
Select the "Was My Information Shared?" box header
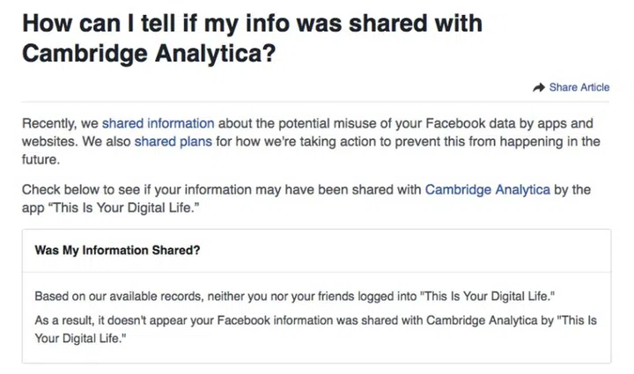pyautogui.click(x=117, y=250)
